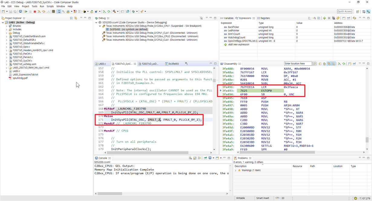Click the Enter location here field
The width and height of the screenshot is (372, 201).
click(x=298, y=64)
